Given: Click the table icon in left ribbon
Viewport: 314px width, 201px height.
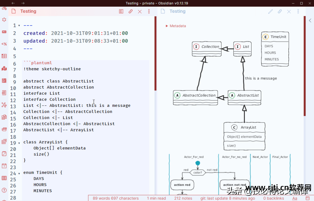Looking at the screenshot, I should coord(4,56).
